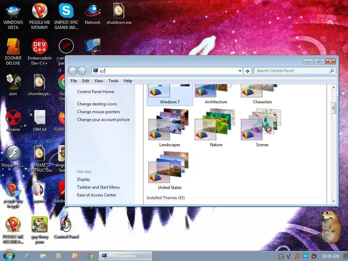Select the ShoppingC Flash icon

[13, 156]
